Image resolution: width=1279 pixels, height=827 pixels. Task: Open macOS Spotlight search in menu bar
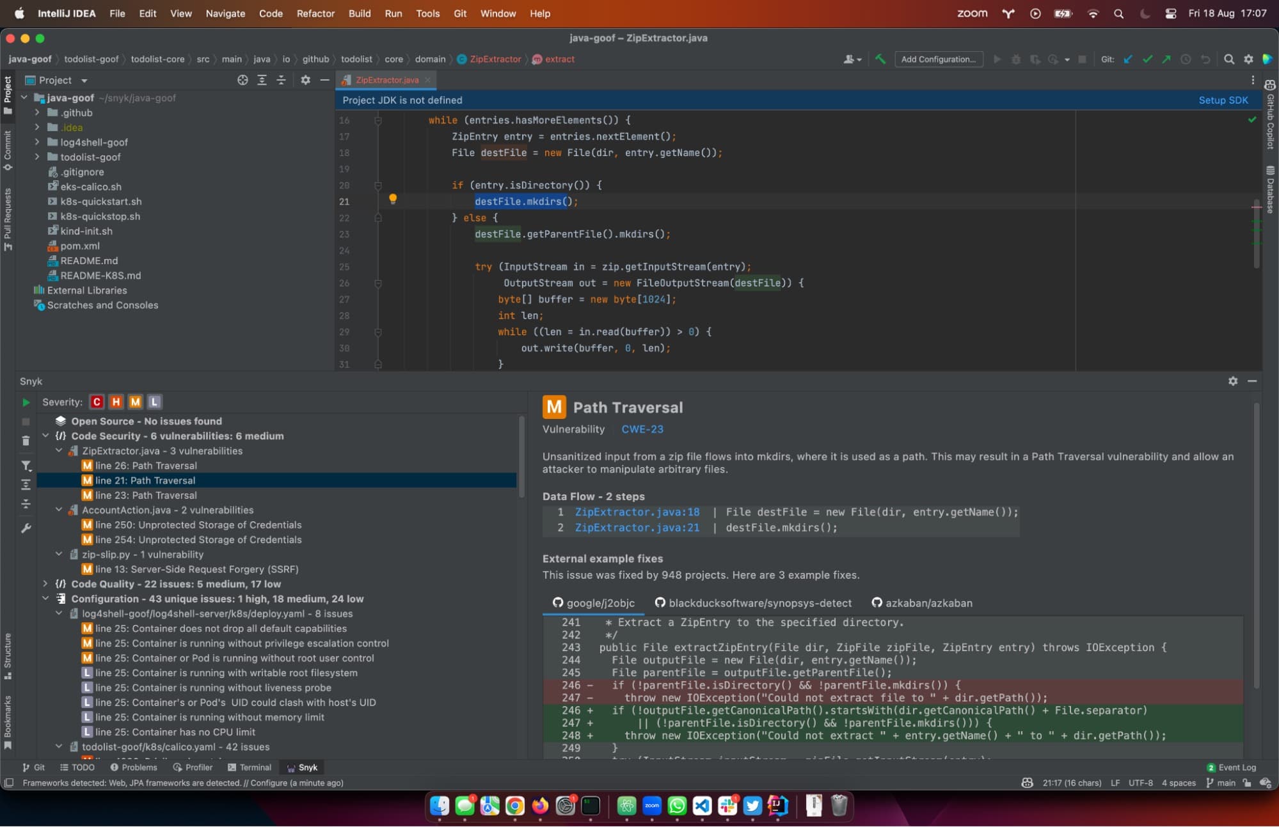tap(1118, 13)
